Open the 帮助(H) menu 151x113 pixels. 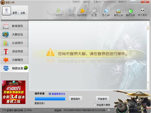tap(122, 2)
